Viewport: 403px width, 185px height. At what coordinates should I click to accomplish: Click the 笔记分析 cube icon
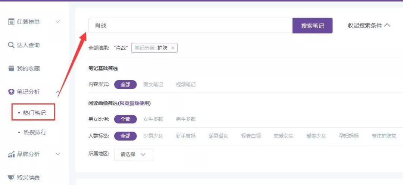coord(11,92)
